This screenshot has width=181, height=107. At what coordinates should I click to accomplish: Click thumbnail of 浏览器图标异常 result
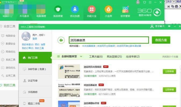click(x=69, y=104)
